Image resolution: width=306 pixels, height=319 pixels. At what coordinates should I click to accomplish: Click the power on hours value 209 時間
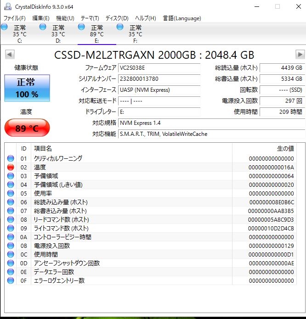(283, 112)
